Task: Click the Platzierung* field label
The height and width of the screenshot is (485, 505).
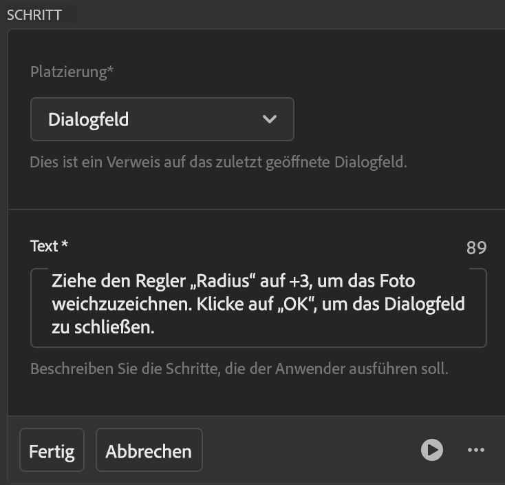Action: point(67,73)
